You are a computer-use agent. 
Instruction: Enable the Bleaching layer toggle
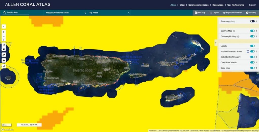pyautogui.click(x=252, y=21)
